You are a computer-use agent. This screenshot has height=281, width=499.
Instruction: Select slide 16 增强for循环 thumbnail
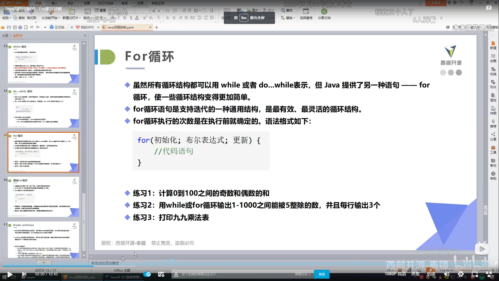pos(43,197)
